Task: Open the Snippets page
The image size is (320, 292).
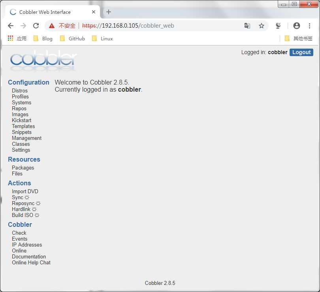Action: (22, 132)
